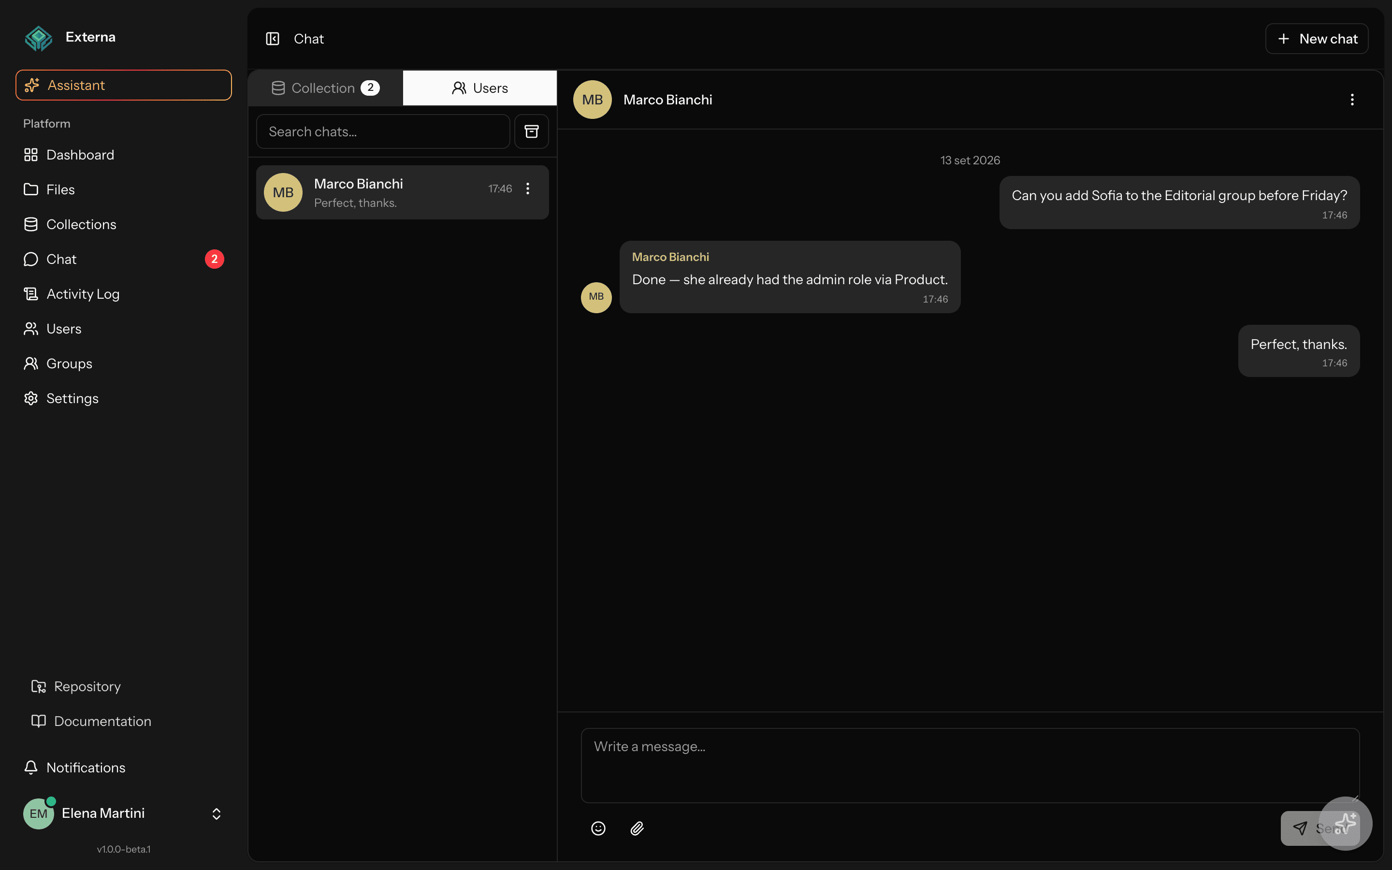Open Files in sidebar
The width and height of the screenshot is (1392, 870).
[x=124, y=189]
